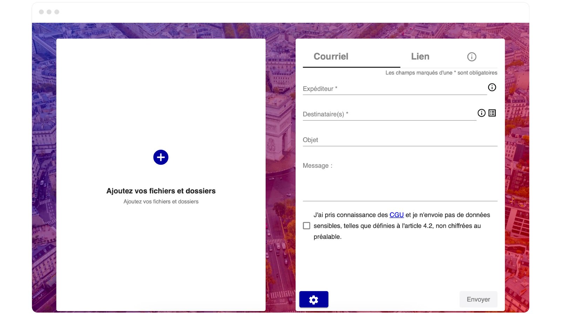
Task: Open the info icon beside the Lien tab
Action: pyautogui.click(x=472, y=57)
